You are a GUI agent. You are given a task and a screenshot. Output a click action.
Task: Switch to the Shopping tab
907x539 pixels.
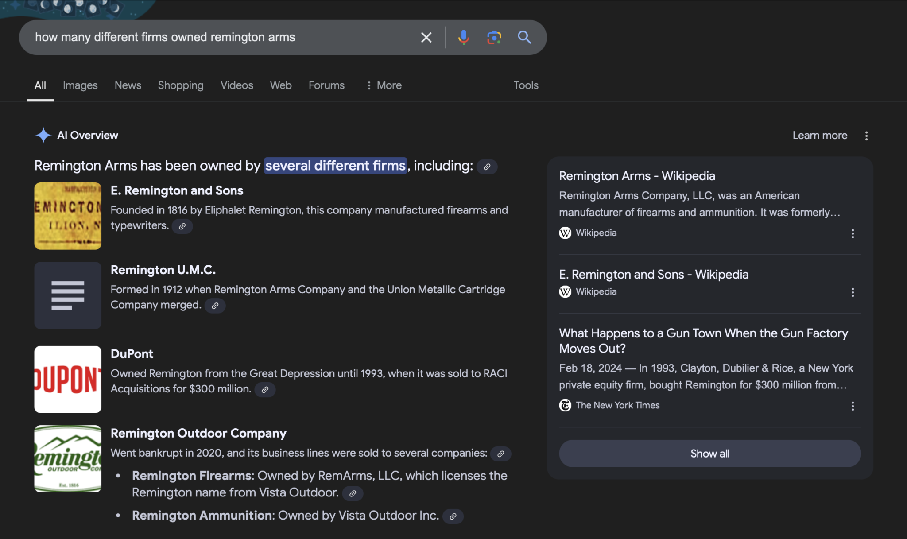(x=181, y=85)
